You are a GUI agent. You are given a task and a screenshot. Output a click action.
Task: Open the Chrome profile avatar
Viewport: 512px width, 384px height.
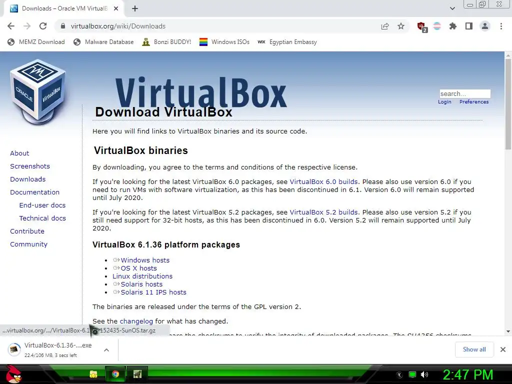(485, 26)
